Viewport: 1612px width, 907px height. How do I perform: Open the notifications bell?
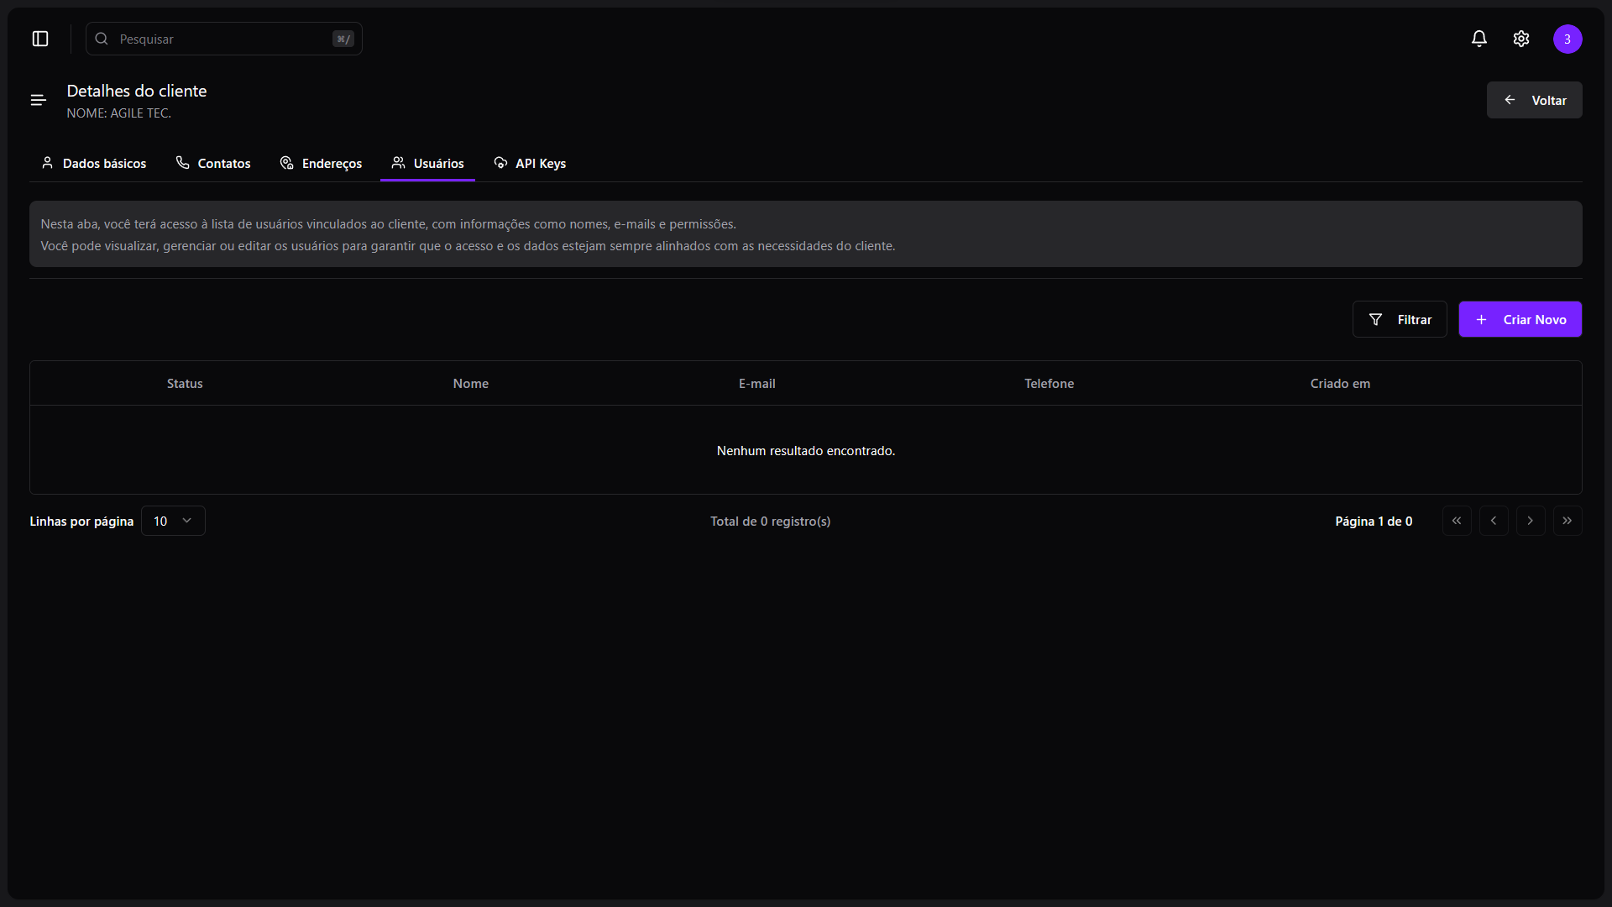(1479, 39)
